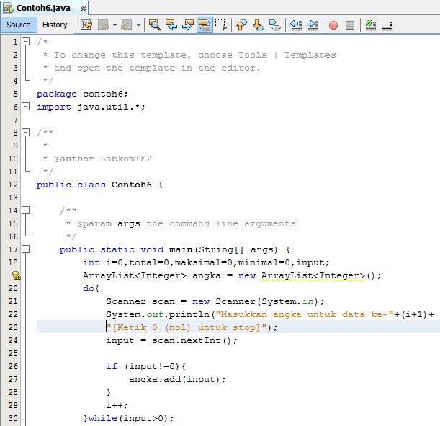Screen dimensions: 440x426
Task: Switch to the Source view
Action: coord(19,25)
